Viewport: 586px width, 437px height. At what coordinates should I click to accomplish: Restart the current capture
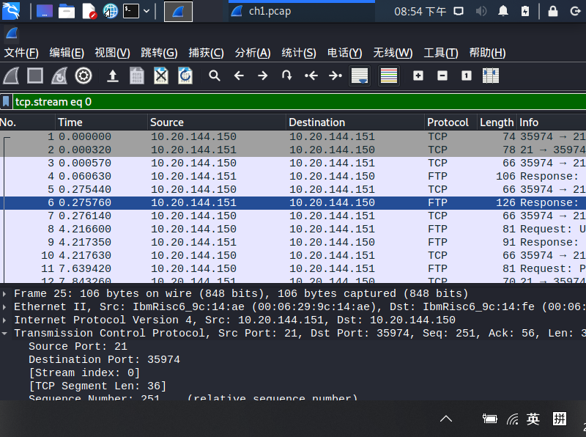coord(59,76)
